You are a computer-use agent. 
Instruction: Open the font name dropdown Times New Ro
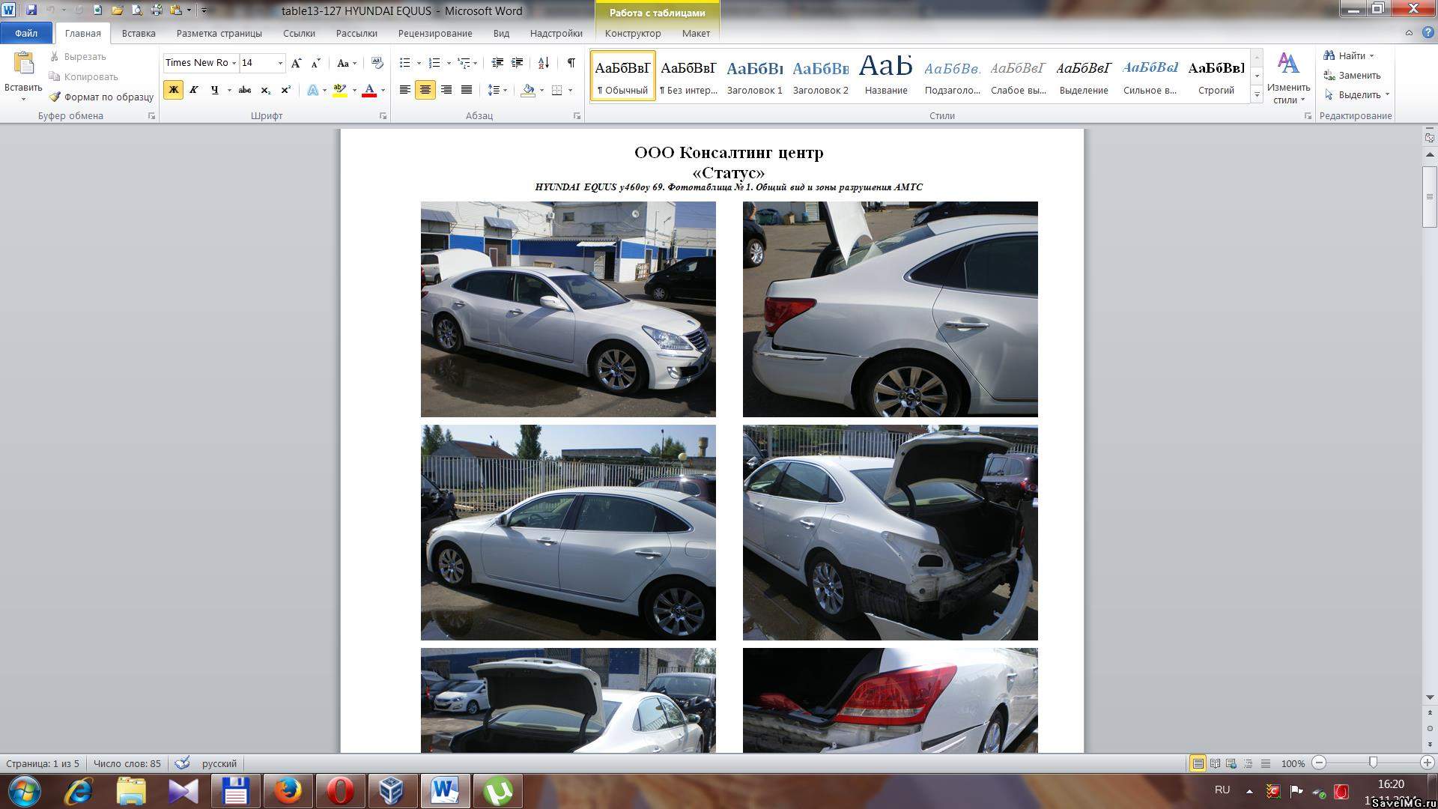pyautogui.click(x=234, y=63)
